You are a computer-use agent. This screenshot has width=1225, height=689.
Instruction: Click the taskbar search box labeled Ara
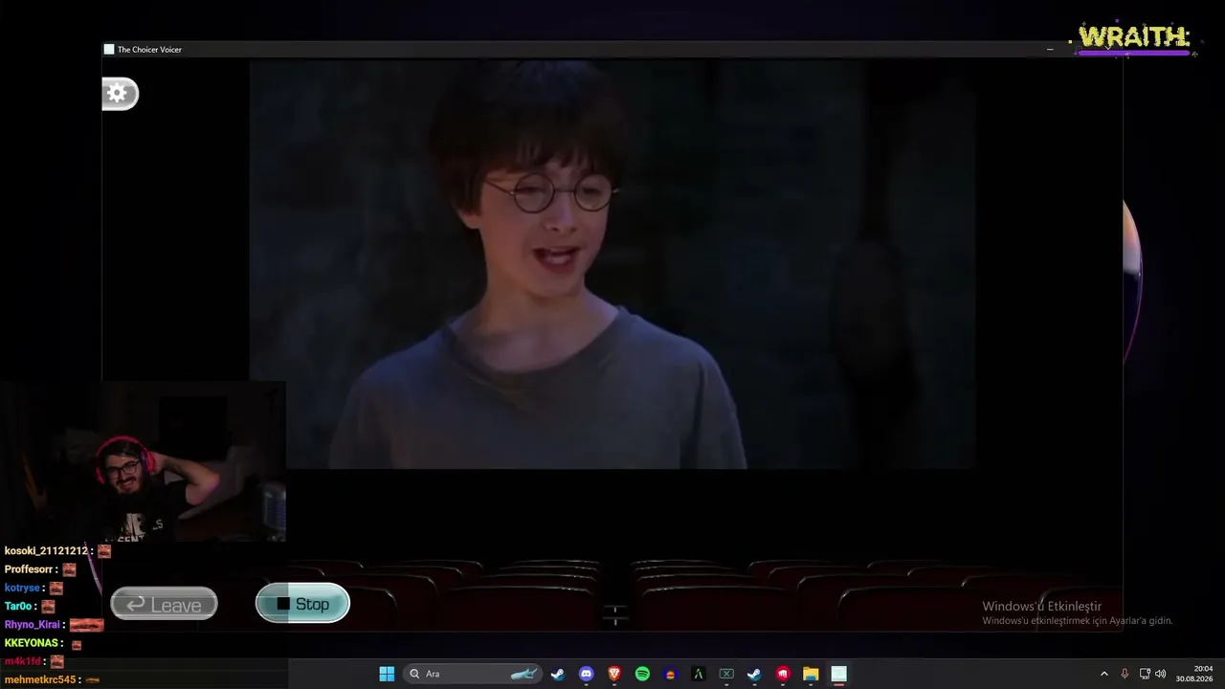click(x=473, y=674)
